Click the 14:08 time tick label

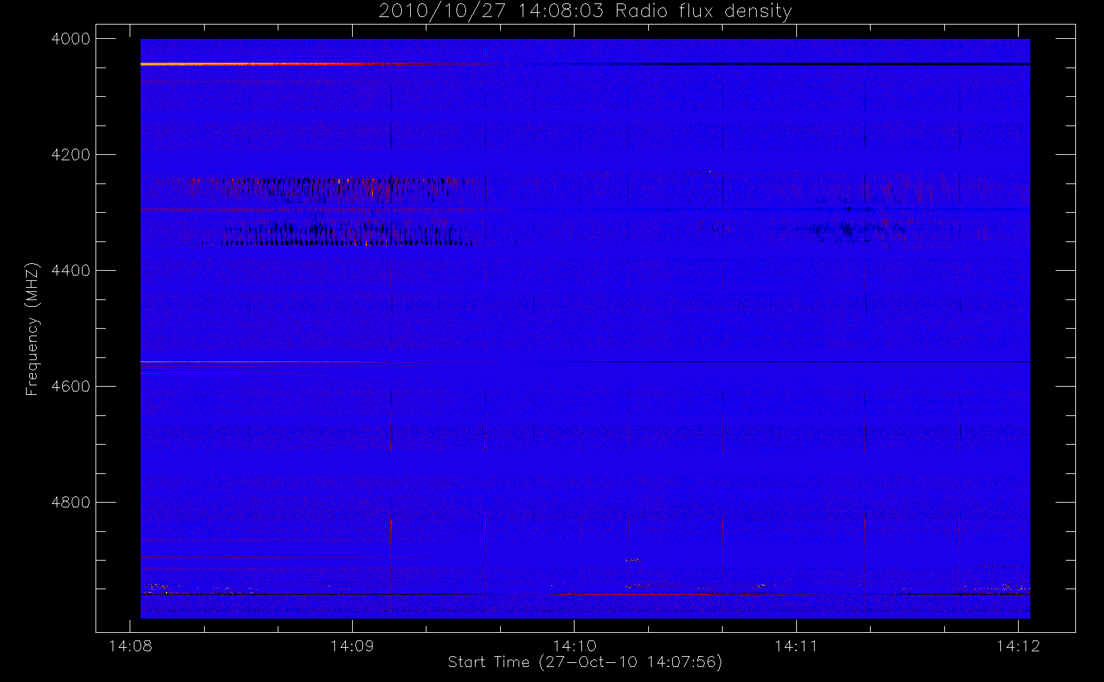pos(130,646)
